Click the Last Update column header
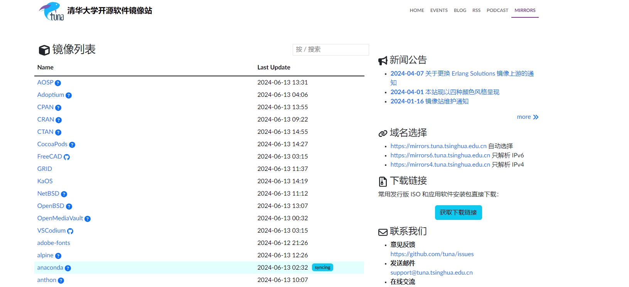This screenshot has width=629, height=287. [274, 67]
